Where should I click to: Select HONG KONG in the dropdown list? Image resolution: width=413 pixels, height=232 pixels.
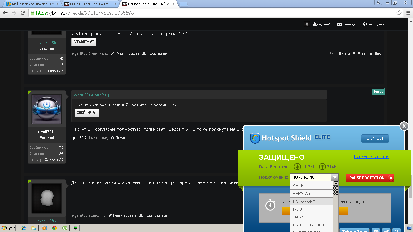(x=311, y=201)
